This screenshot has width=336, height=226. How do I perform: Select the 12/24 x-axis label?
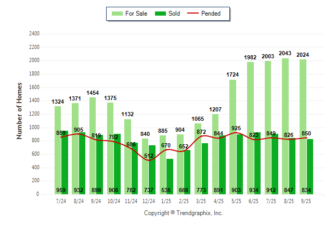tap(148, 200)
